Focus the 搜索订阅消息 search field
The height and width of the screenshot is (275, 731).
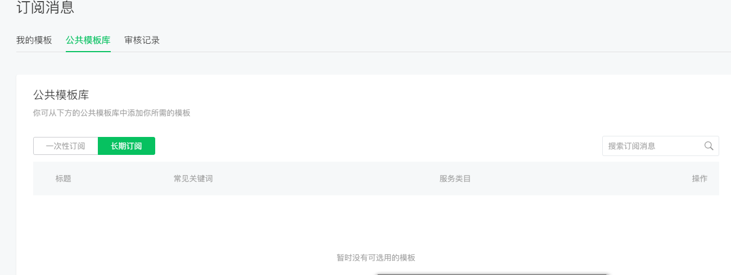click(x=652, y=146)
